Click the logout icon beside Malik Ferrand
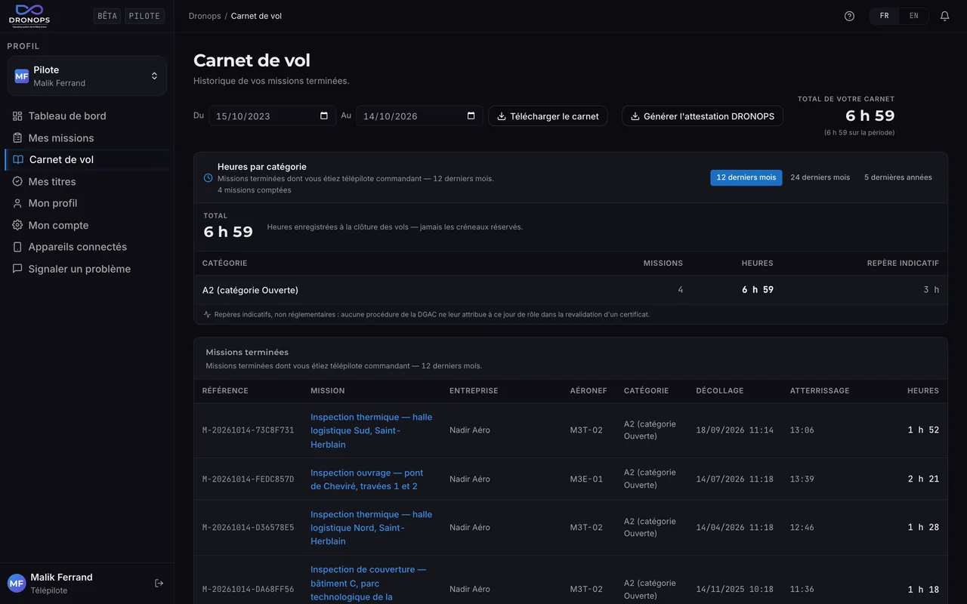 click(159, 583)
